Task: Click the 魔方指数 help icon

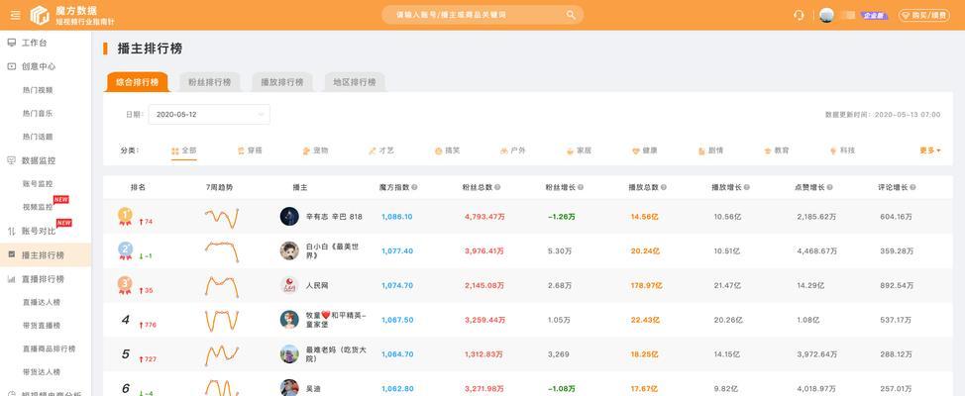Action: 414,187
